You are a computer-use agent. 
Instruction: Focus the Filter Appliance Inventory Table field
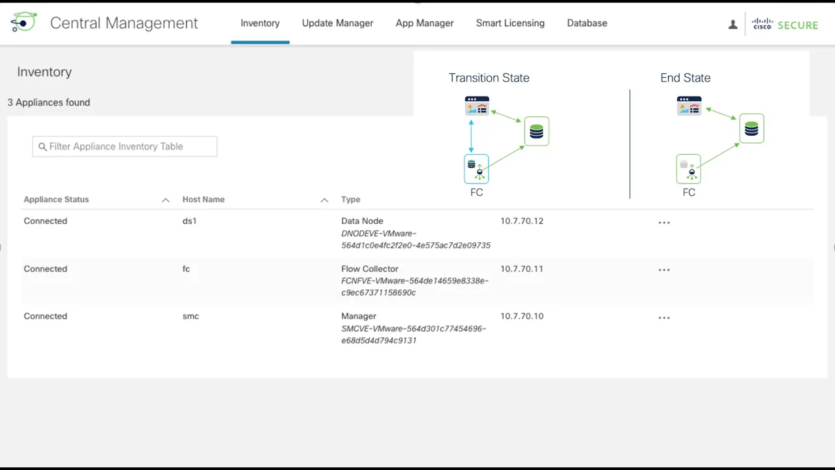(x=125, y=146)
